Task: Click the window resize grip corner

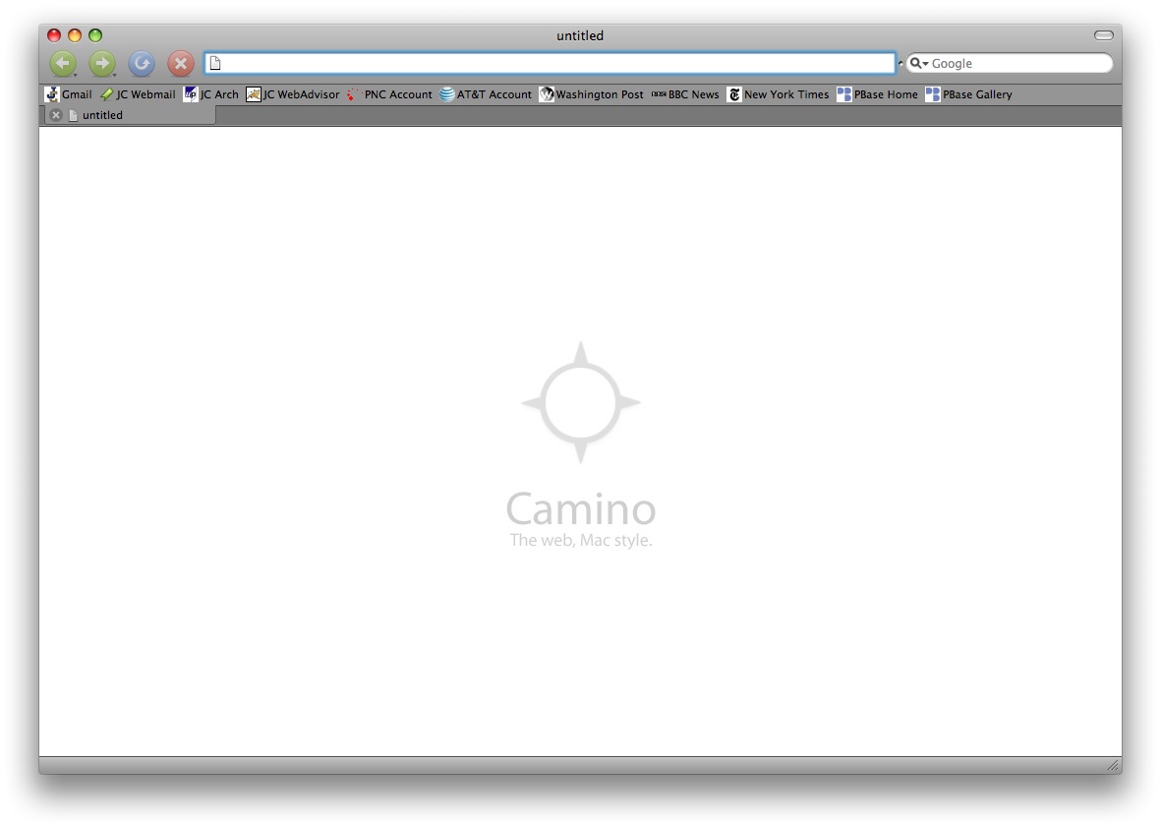Action: tap(1113, 765)
